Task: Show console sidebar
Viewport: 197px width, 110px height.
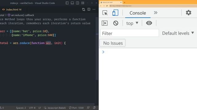Action: pyautogui.click(x=105, y=23)
